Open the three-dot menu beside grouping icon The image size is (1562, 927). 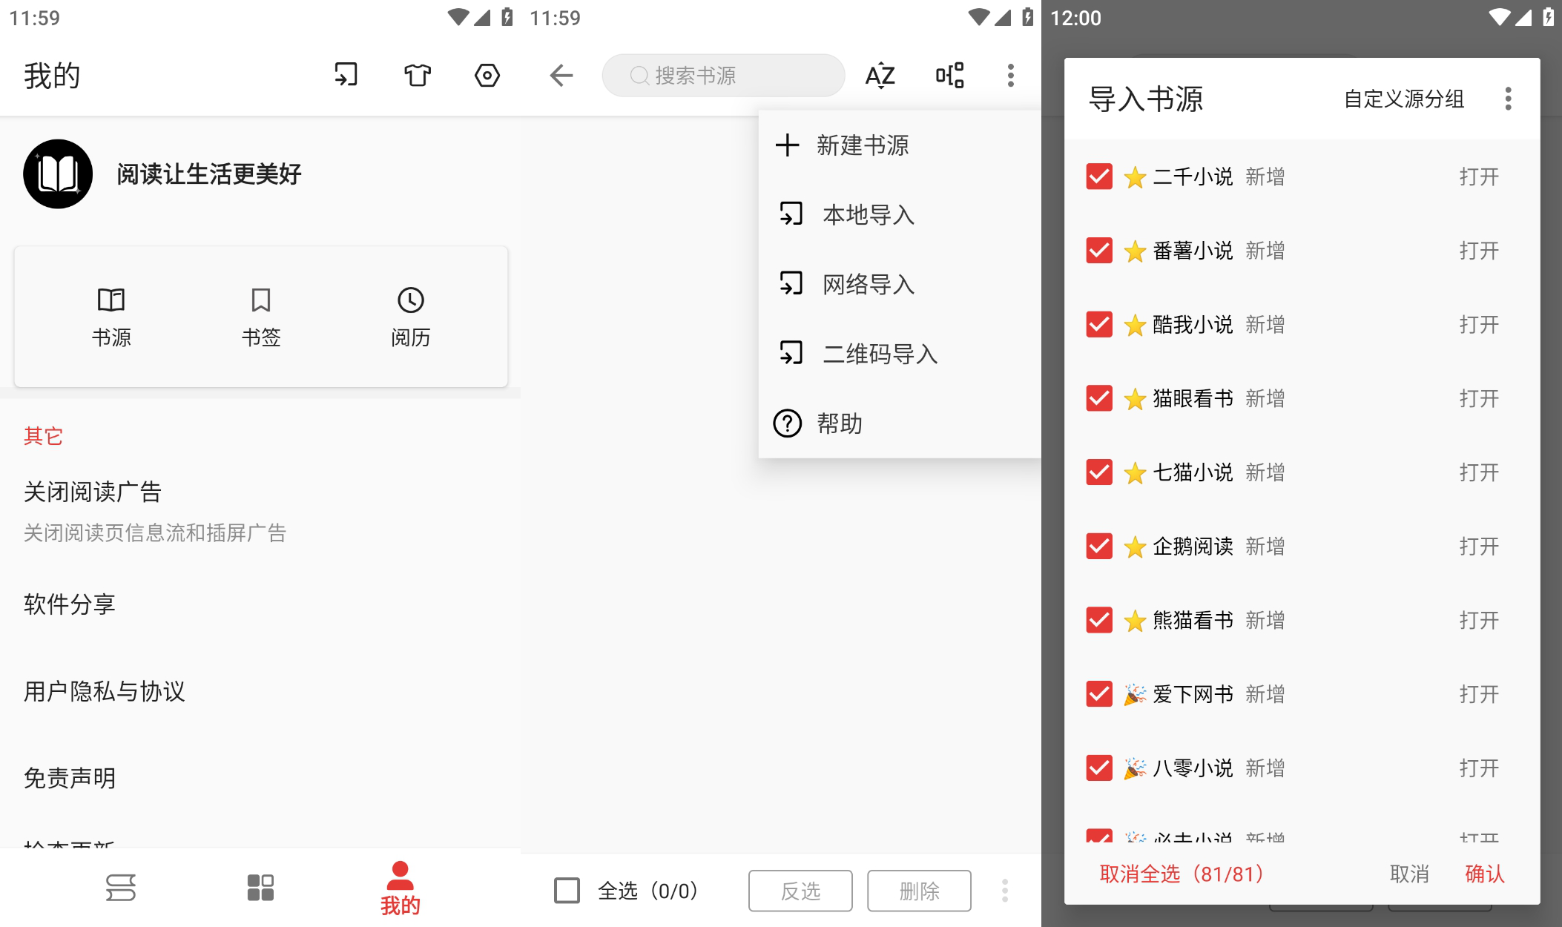click(1010, 75)
